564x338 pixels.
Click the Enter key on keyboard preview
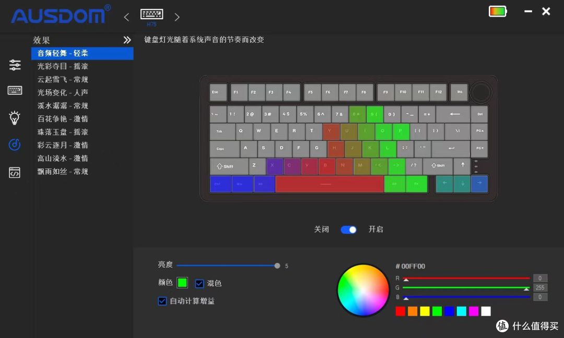pyautogui.click(x=451, y=149)
